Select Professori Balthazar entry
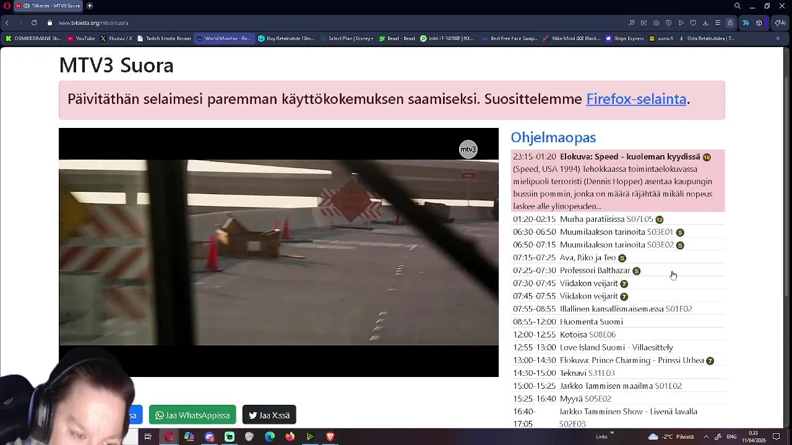The width and height of the screenshot is (792, 445). [x=618, y=271]
